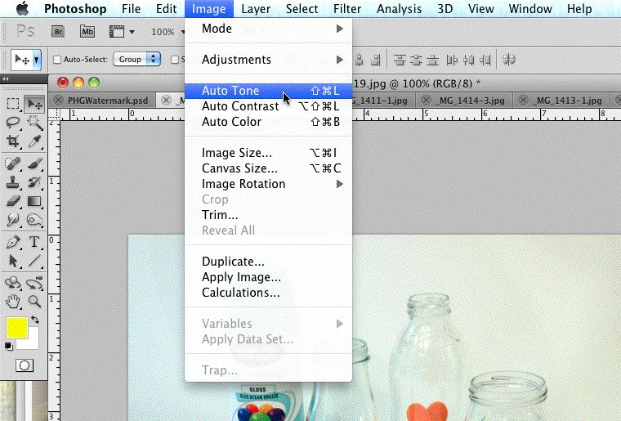The width and height of the screenshot is (621, 421).
Task: Select the Line tool
Action: pos(34,261)
